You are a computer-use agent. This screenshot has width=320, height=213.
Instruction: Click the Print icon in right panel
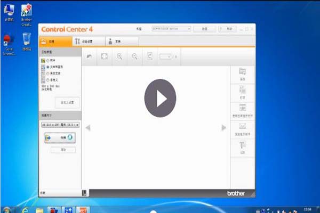point(242,92)
